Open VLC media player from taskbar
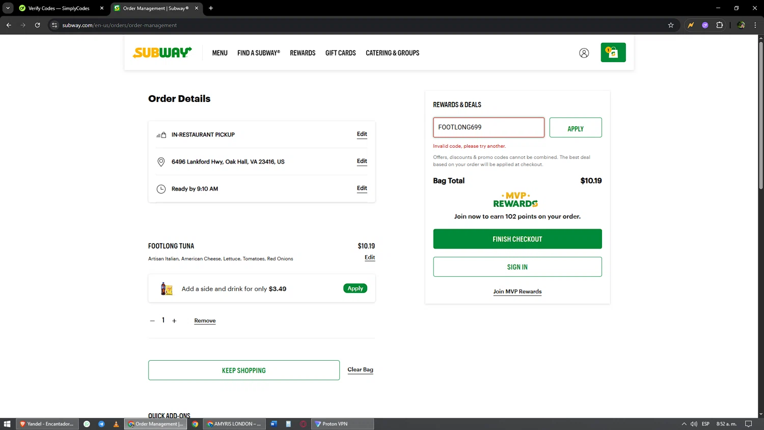 tap(116, 424)
